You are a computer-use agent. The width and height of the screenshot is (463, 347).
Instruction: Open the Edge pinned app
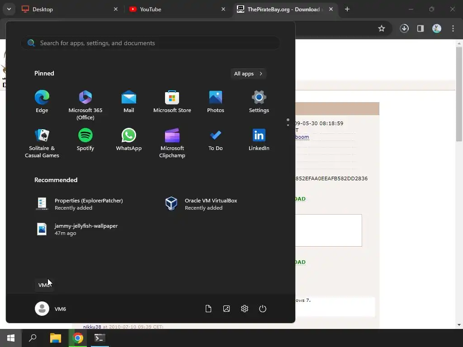click(42, 102)
